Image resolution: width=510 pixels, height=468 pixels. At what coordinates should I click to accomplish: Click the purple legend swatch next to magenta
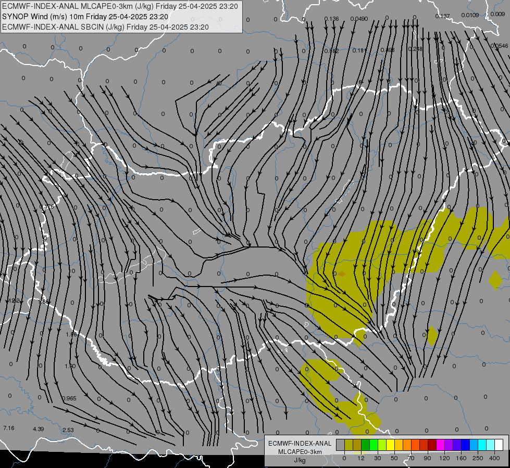449,445
